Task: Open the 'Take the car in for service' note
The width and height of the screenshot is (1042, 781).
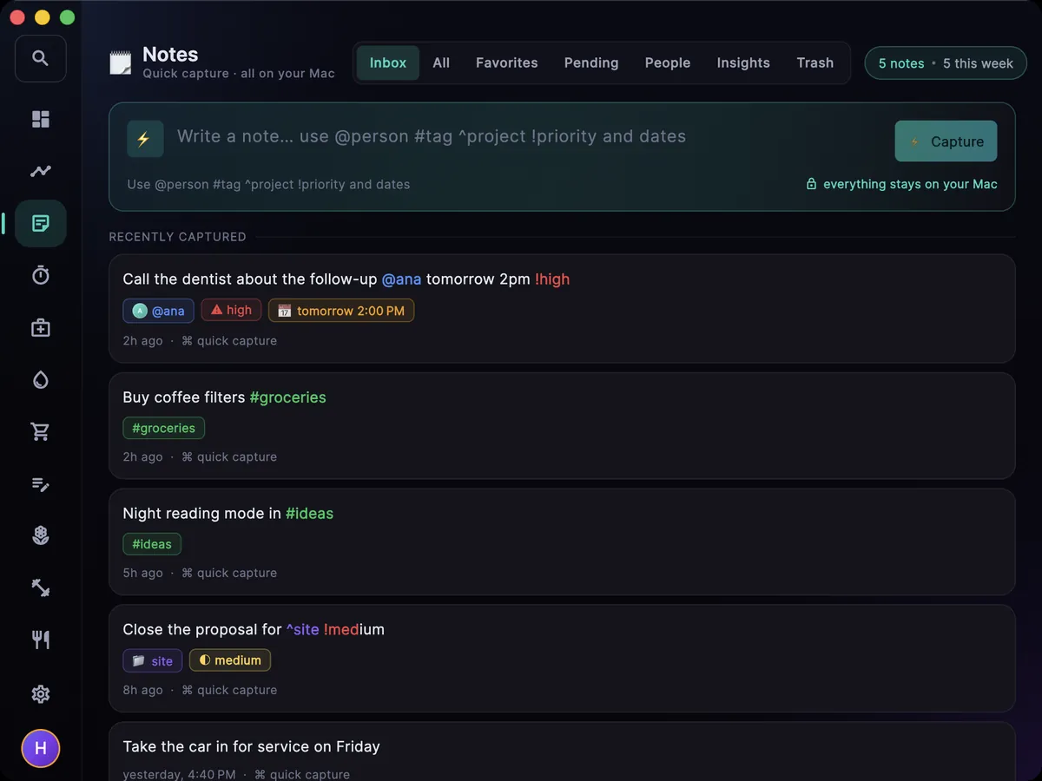Action: pyautogui.click(x=562, y=751)
